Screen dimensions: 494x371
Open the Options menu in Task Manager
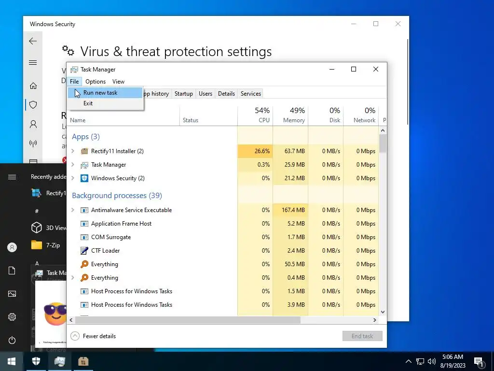coord(96,81)
